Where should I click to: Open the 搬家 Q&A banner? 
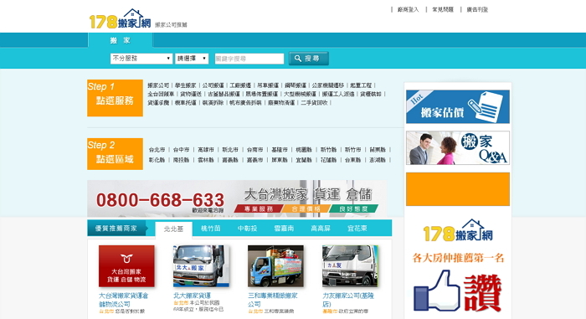(x=457, y=147)
